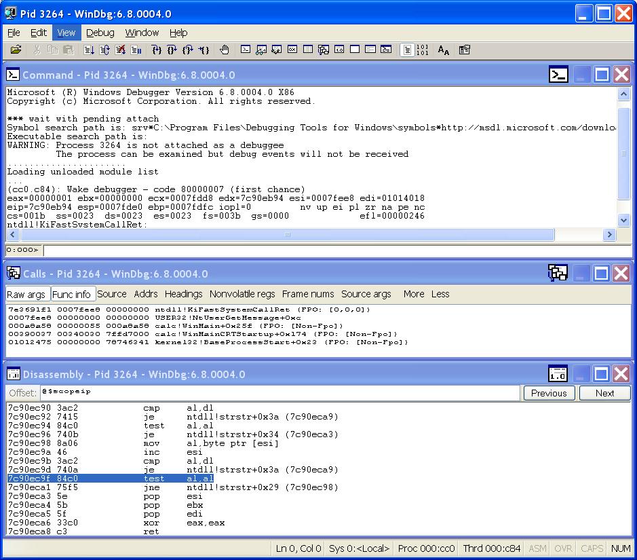Image resolution: width=637 pixels, height=560 pixels.
Task: Open the View menu
Action: coord(66,33)
